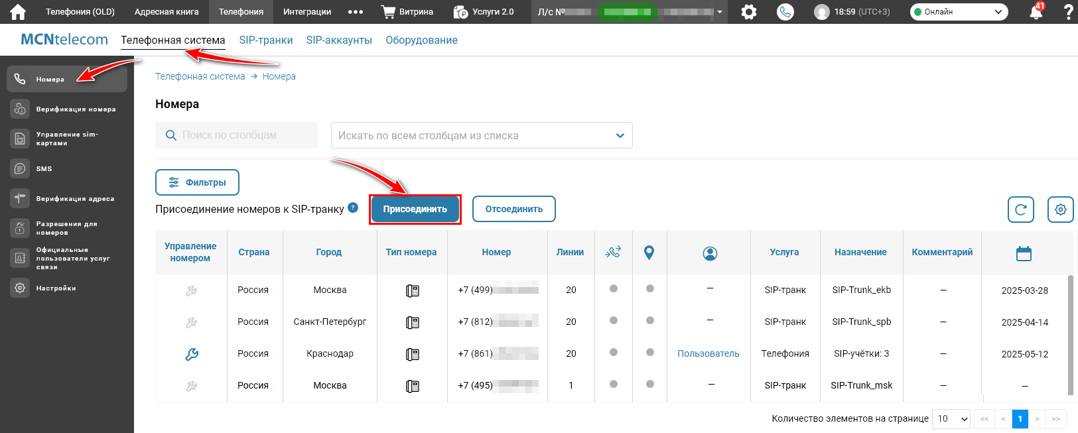Change items per page dropdown

951,419
